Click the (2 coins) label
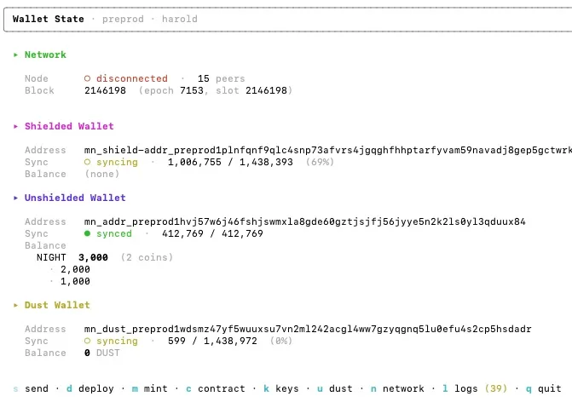572x402 pixels. [x=147, y=257]
